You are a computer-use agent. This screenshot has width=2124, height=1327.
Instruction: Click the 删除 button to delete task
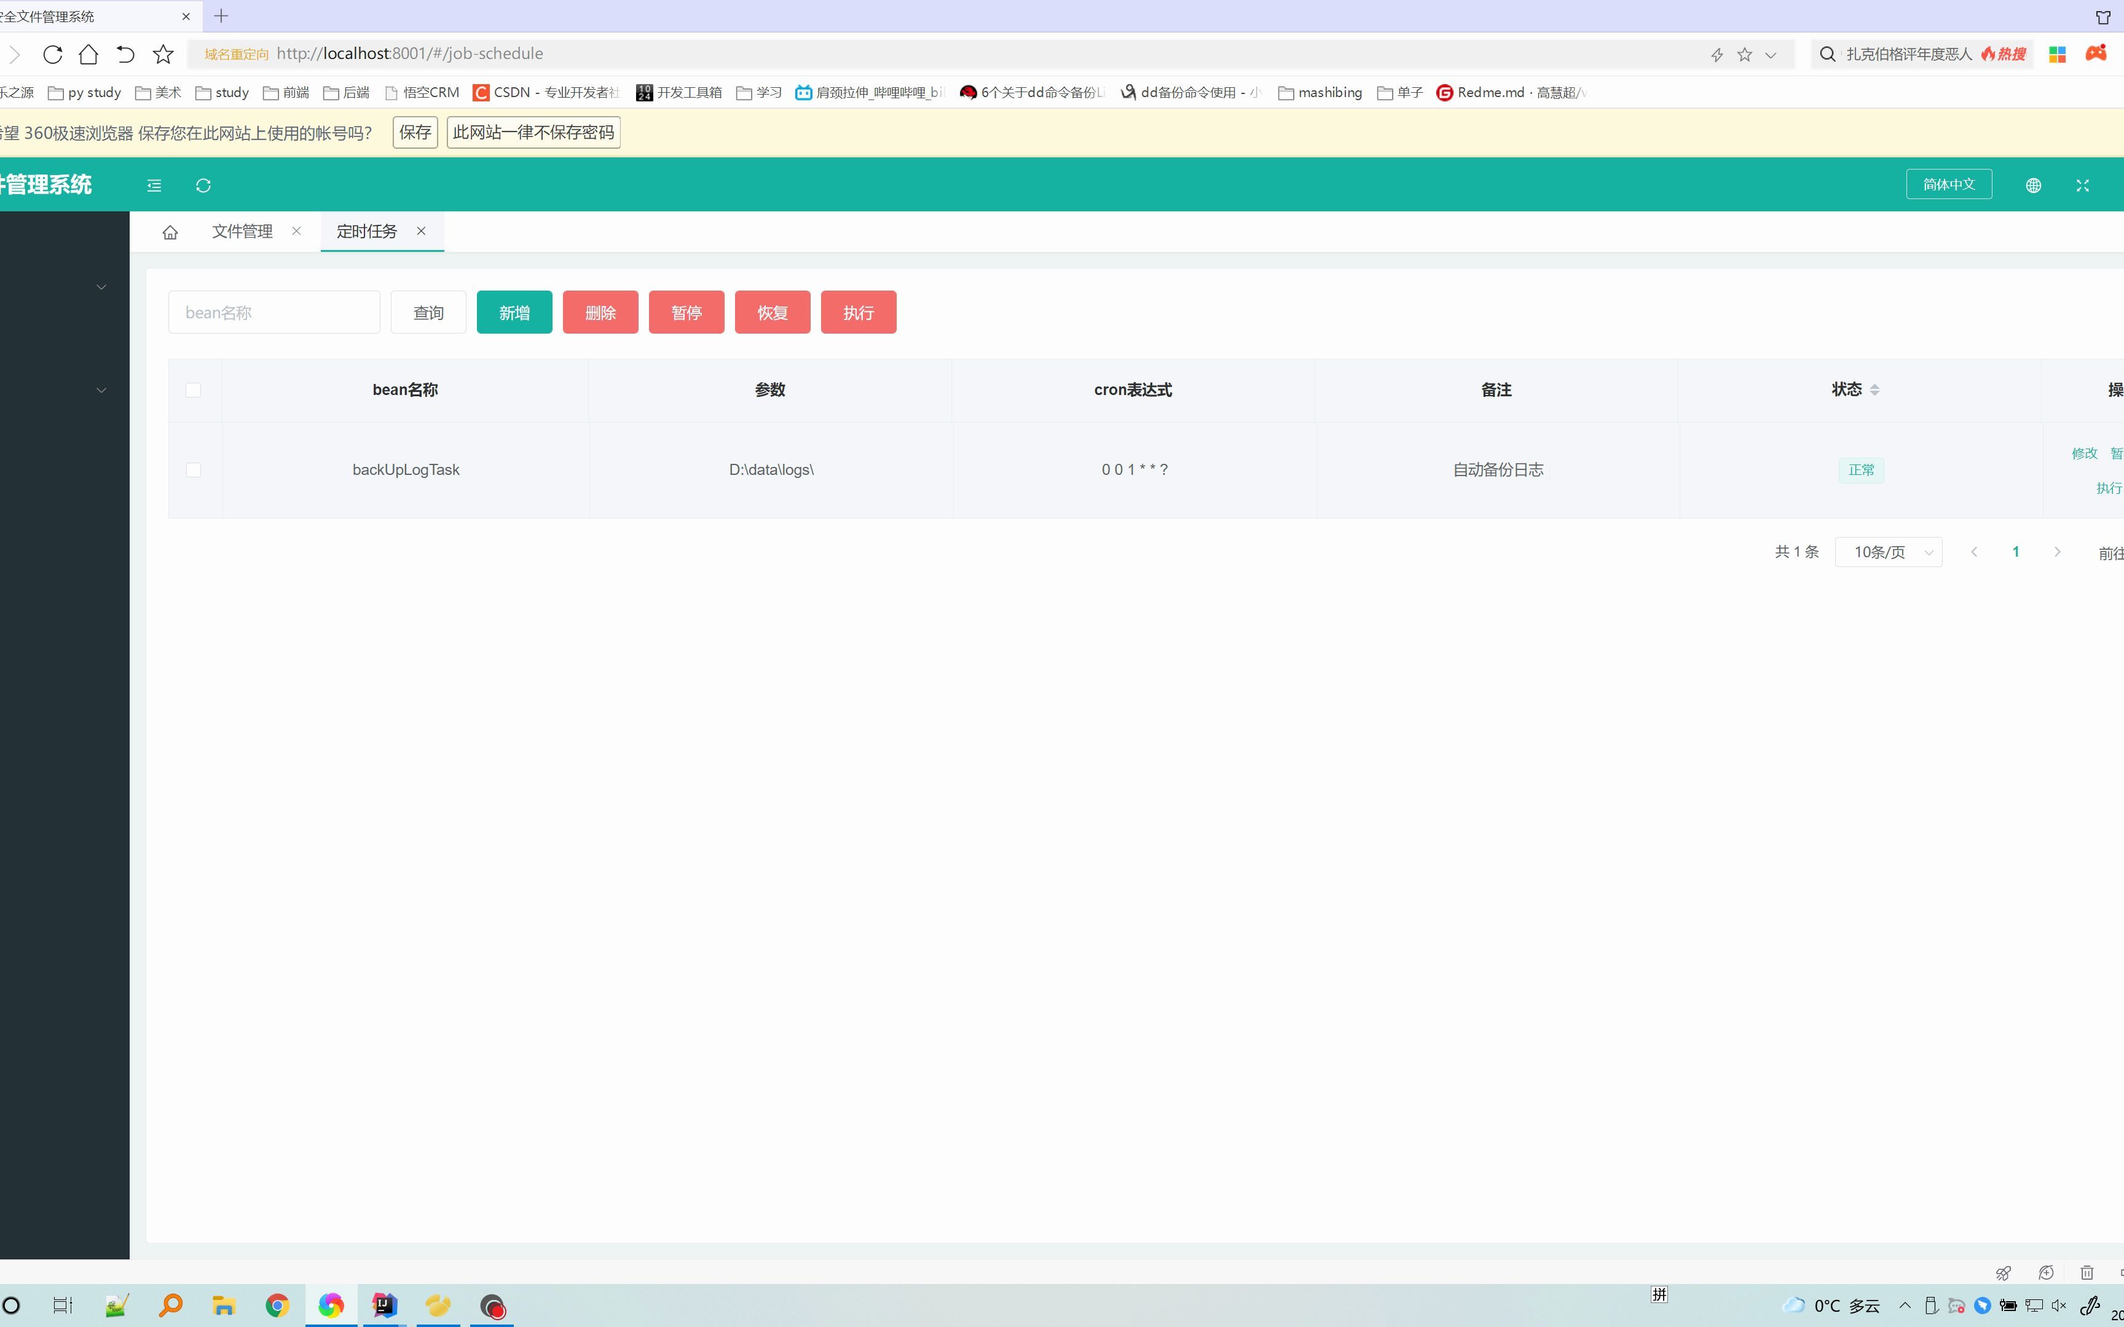tap(599, 312)
